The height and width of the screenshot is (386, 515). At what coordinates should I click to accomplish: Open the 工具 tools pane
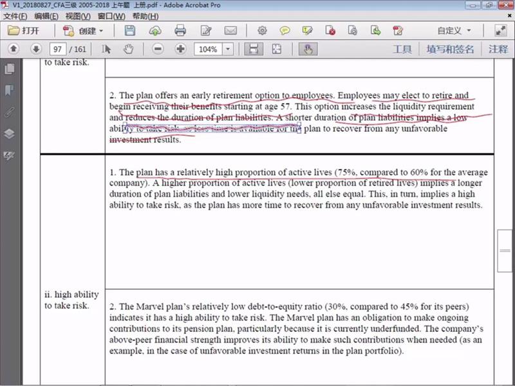[x=402, y=49]
